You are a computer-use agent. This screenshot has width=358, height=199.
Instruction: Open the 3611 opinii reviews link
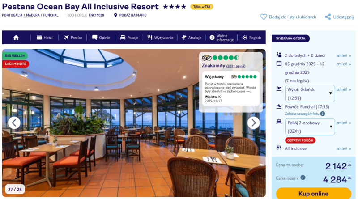point(236,66)
